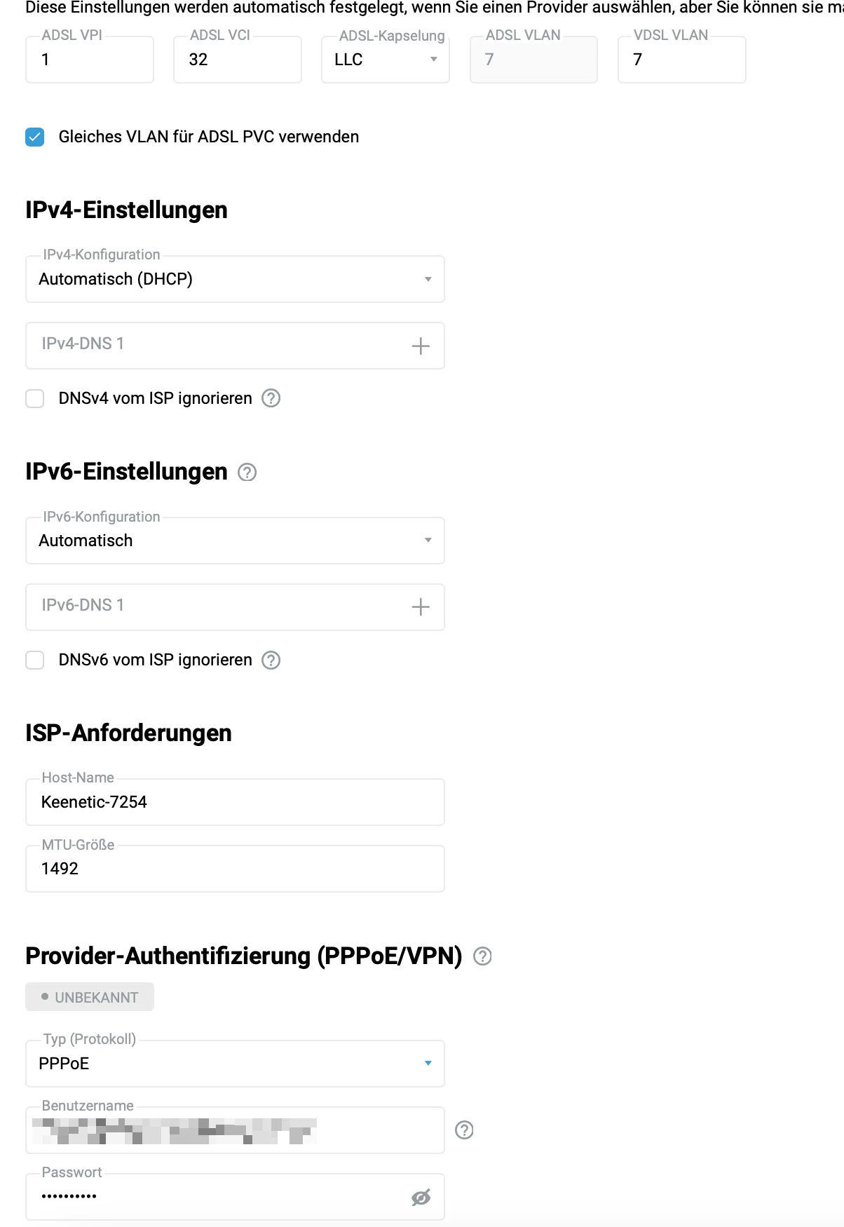Open the ADSL-Kapselung LLC dropdown
844x1227 pixels.
pyautogui.click(x=385, y=60)
